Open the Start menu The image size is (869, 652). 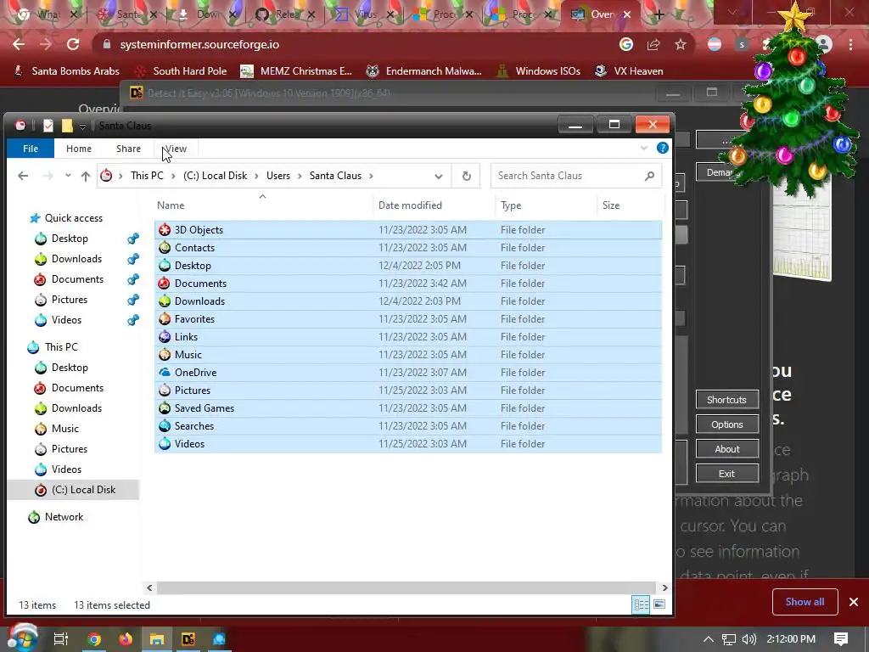click(22, 638)
